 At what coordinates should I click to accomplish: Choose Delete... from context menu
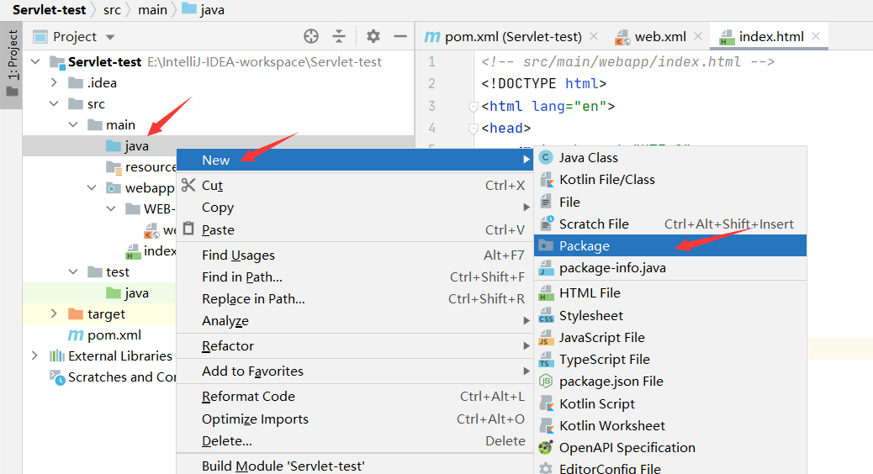[x=355, y=440]
